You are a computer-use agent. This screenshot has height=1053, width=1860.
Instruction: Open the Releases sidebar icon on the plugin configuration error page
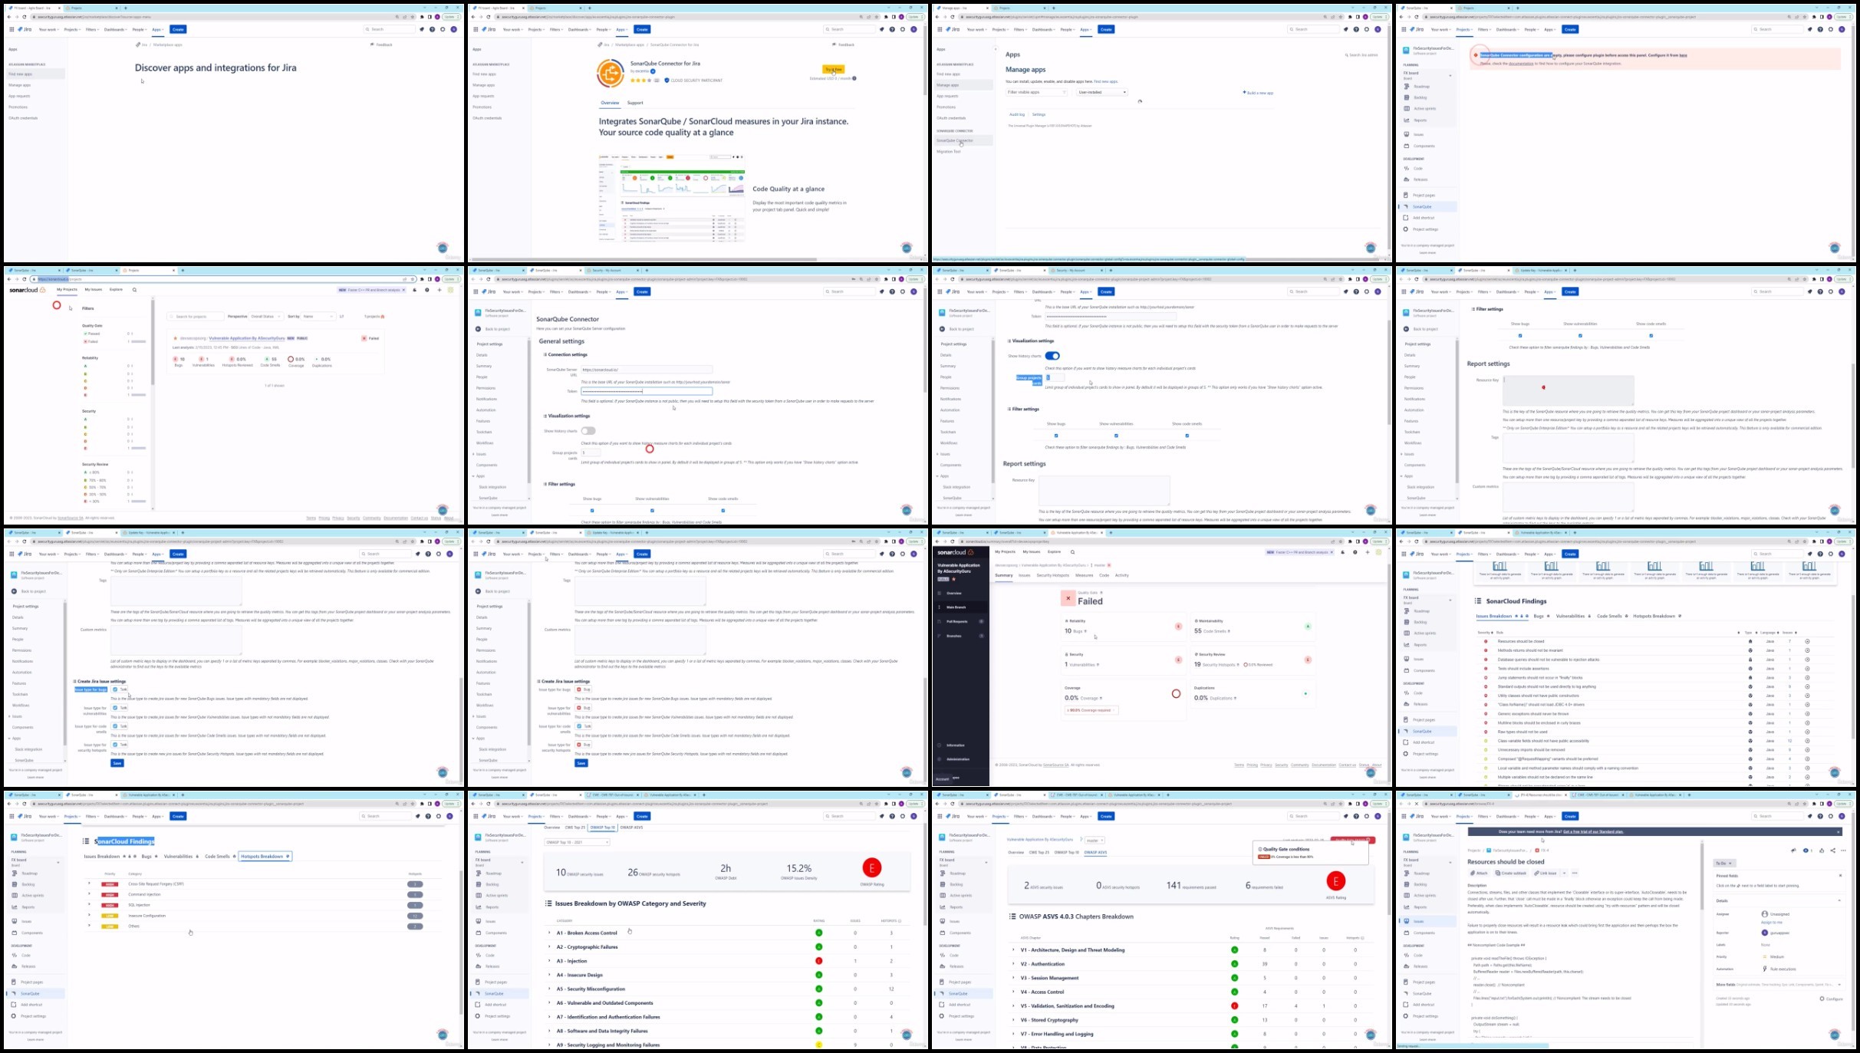point(1407,179)
